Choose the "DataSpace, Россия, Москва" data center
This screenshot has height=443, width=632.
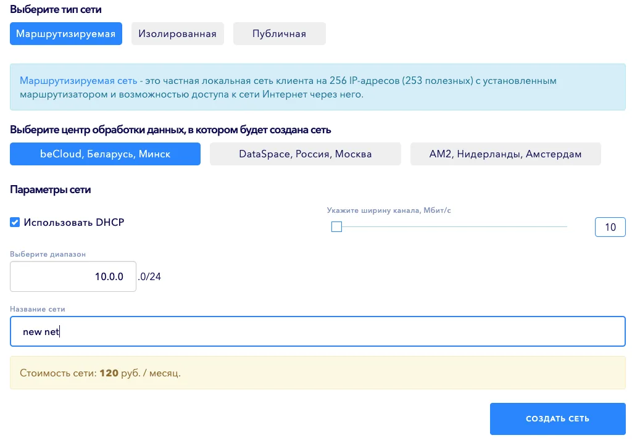(x=305, y=154)
